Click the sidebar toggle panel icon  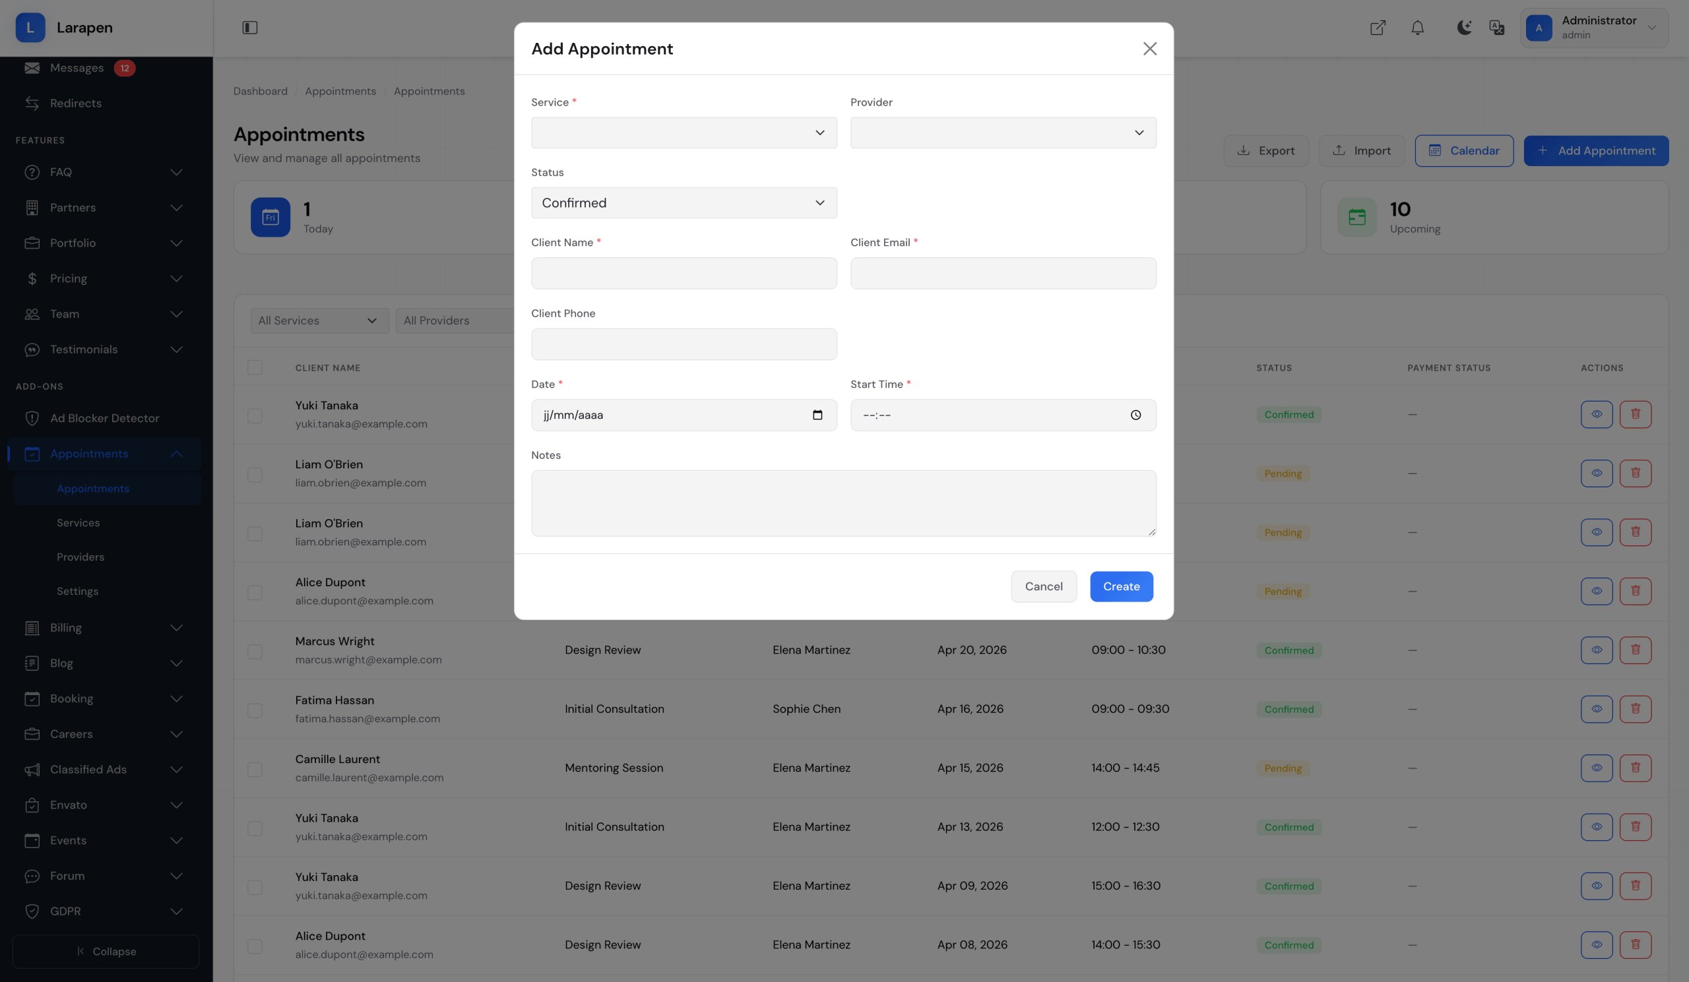(249, 28)
